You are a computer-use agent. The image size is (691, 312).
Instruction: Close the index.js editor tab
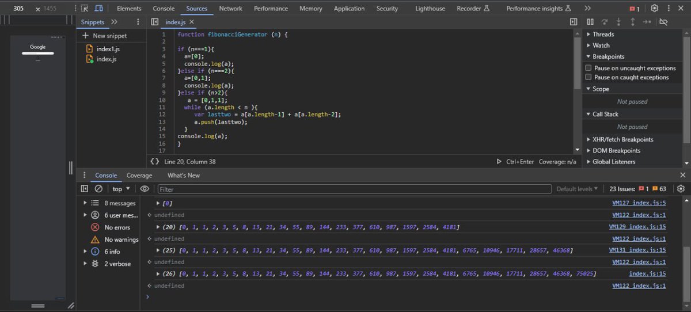click(x=192, y=22)
